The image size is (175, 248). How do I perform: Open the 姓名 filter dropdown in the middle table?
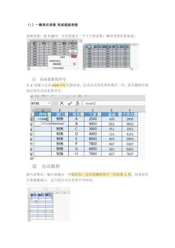[82, 114]
